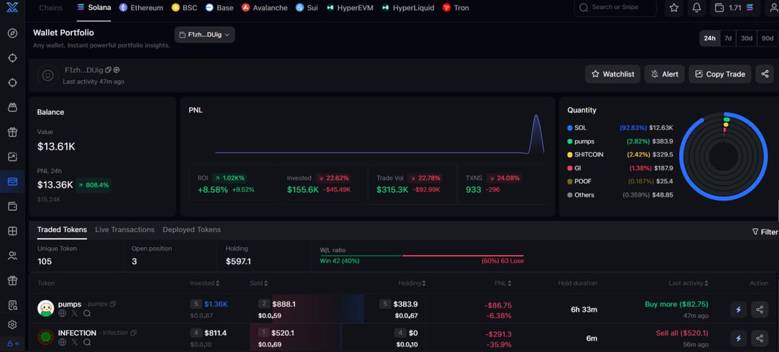Viewport: 779px width, 352px height.
Task: Copy pumps token address
Action: coord(113,304)
